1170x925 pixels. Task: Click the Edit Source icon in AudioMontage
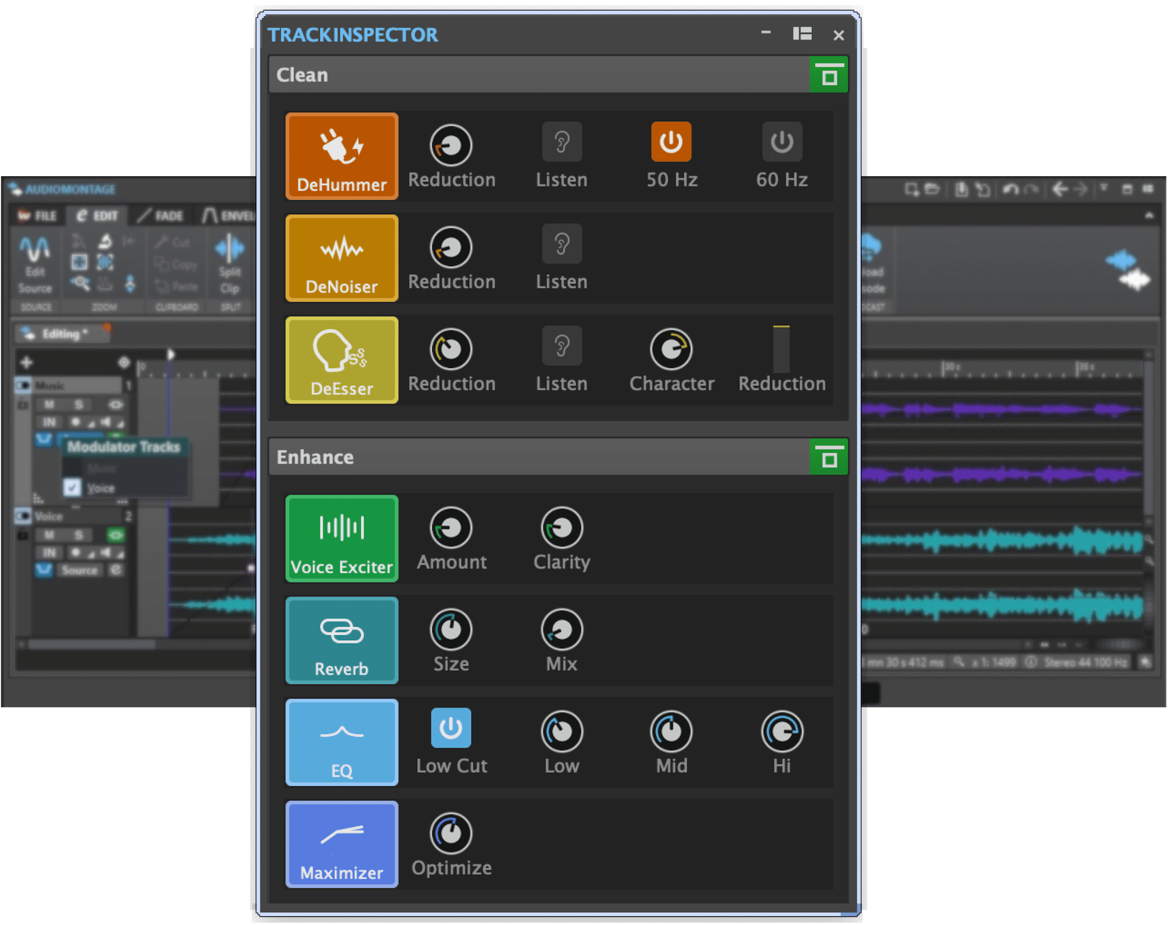(x=35, y=262)
